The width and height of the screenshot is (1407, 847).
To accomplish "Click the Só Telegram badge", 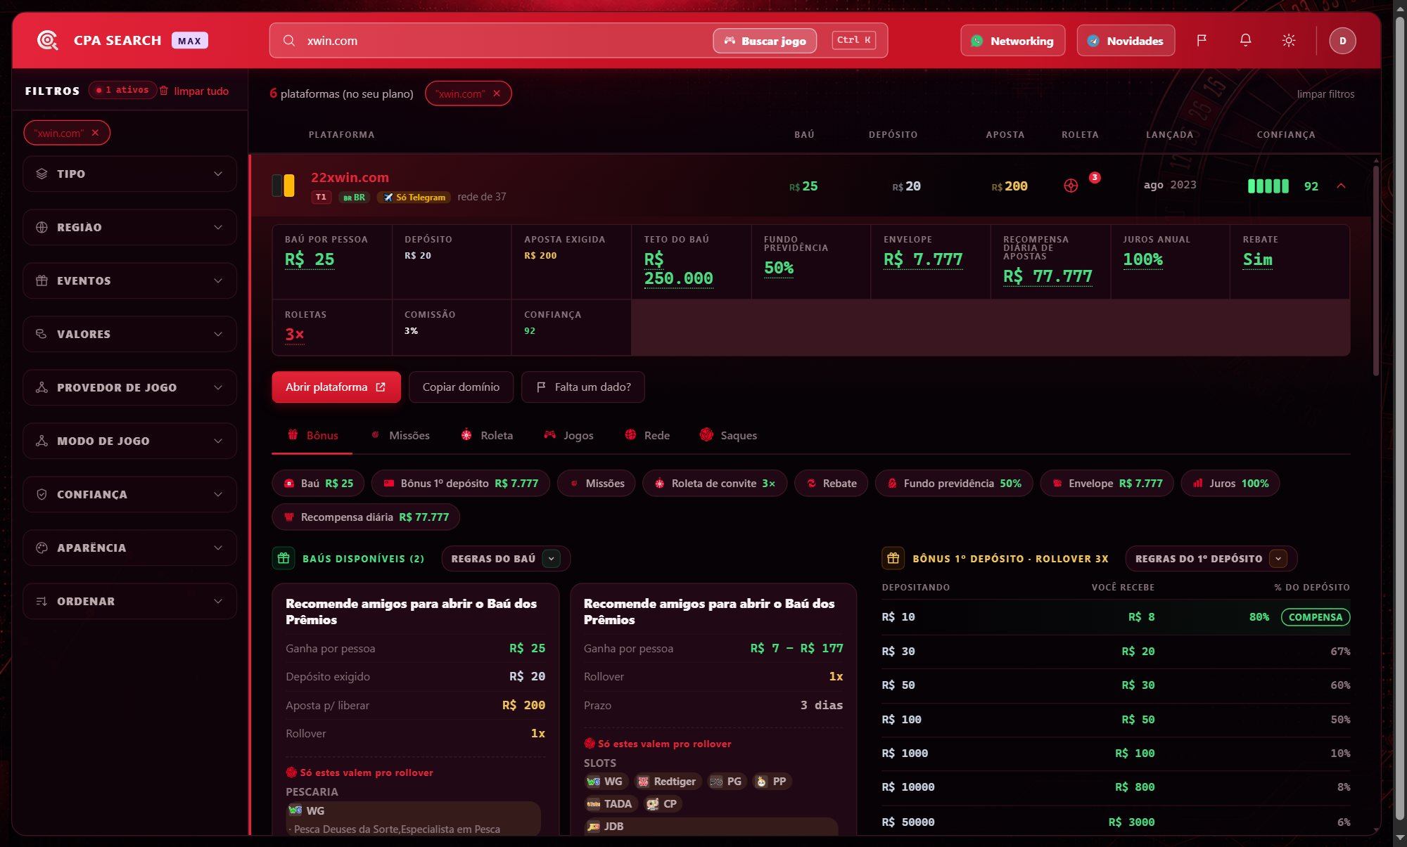I will coord(414,198).
